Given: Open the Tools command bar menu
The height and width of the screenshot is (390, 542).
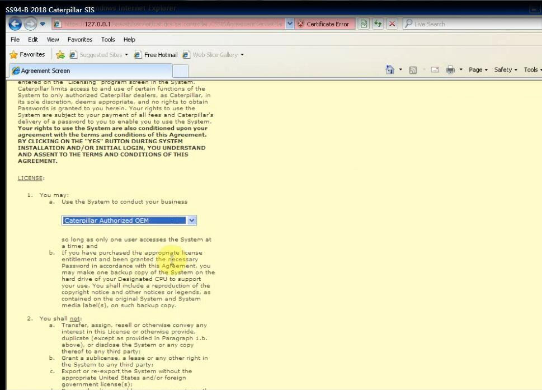Looking at the screenshot, I should (532, 70).
